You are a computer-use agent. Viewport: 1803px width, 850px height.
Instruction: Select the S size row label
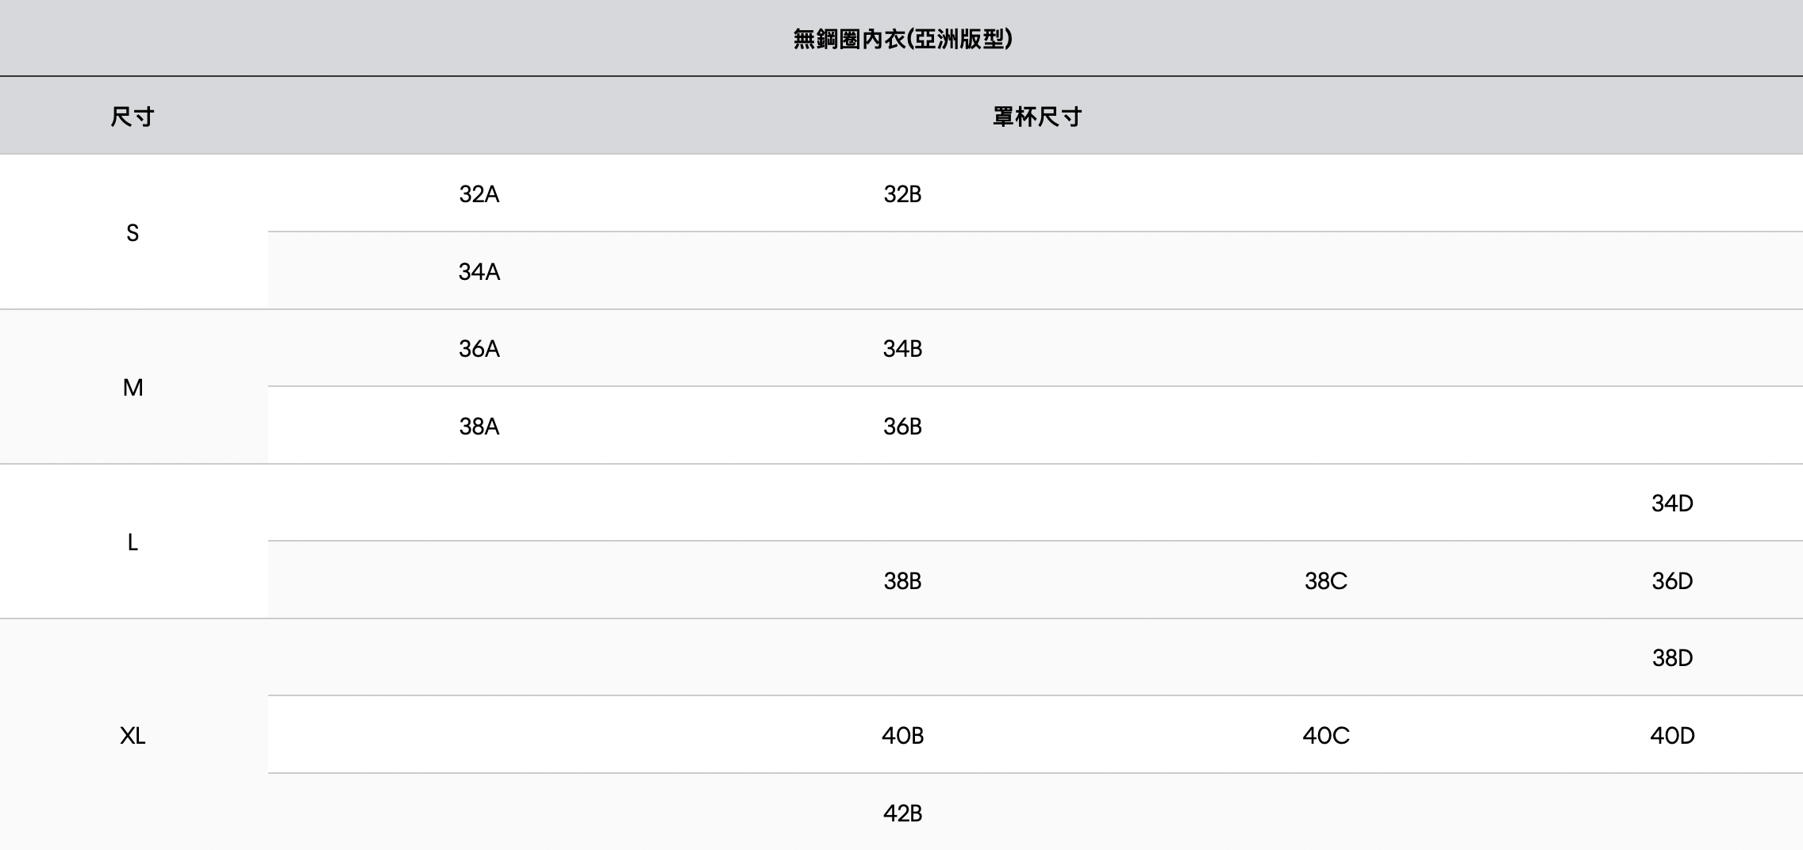tap(133, 232)
